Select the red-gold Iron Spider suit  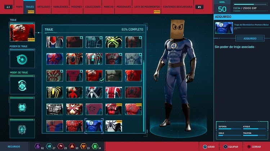[x=74, y=109]
